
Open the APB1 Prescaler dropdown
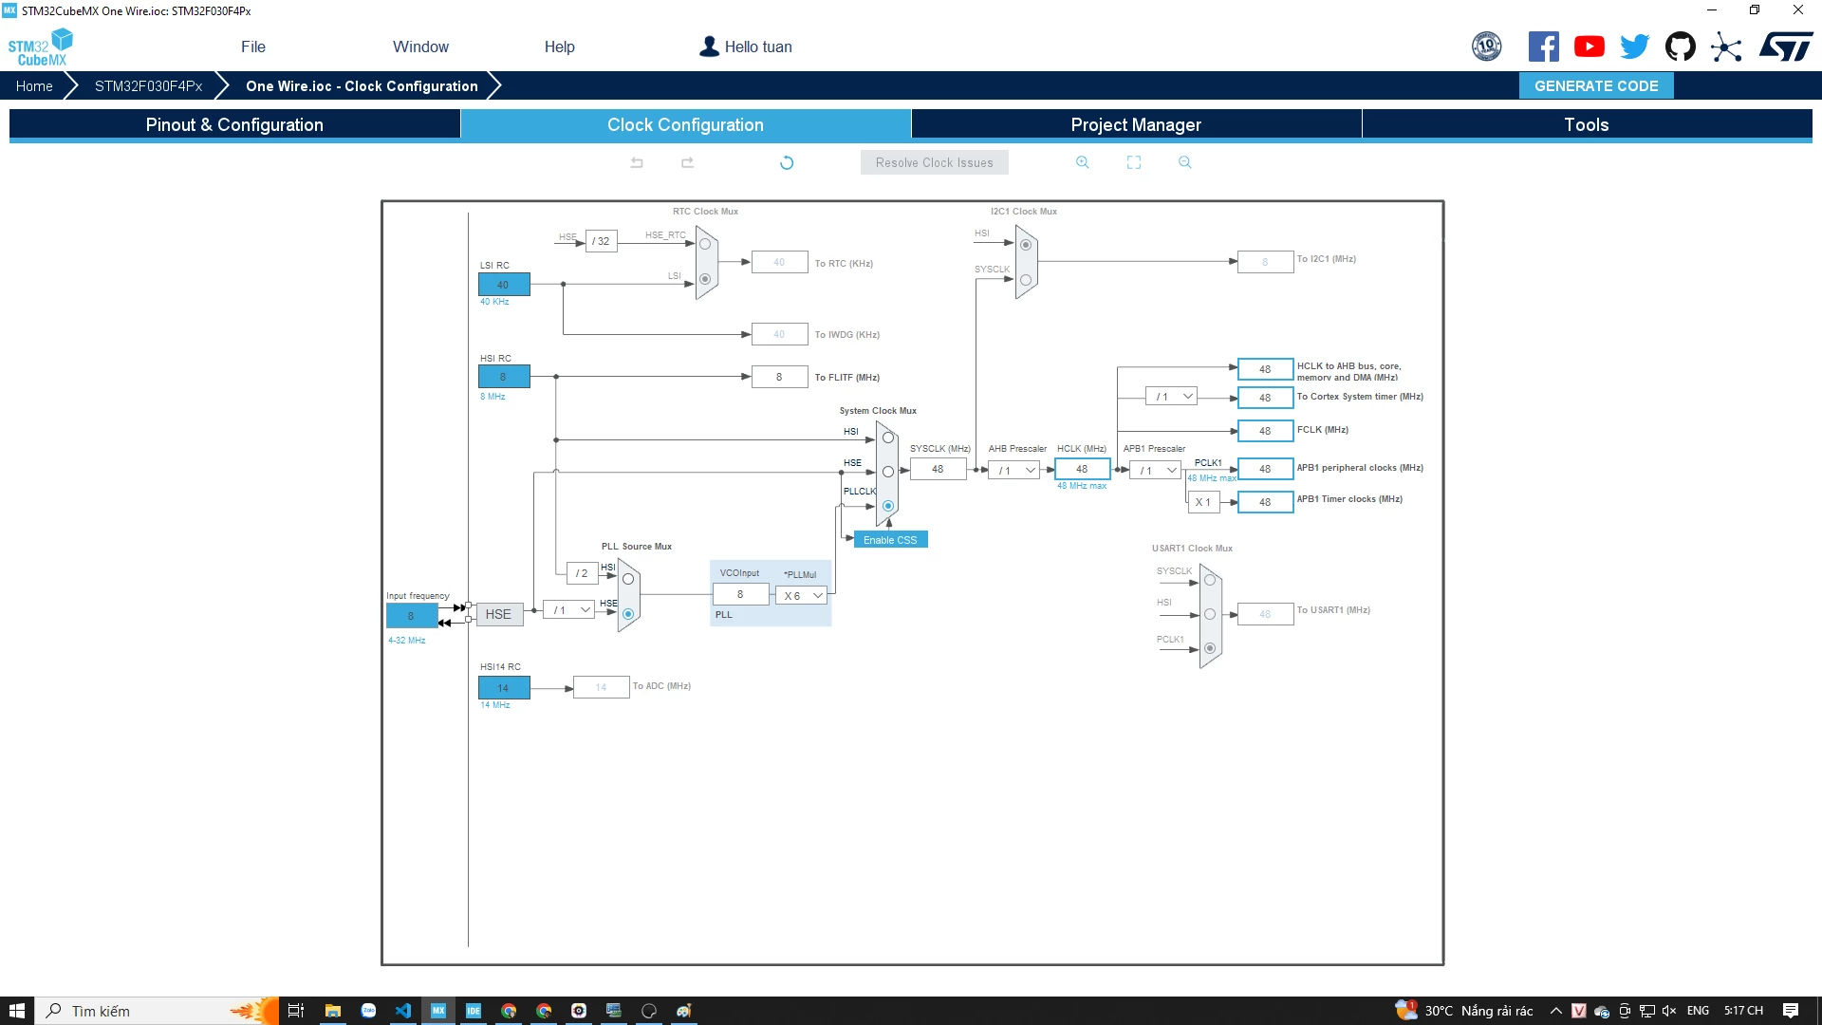(1155, 470)
